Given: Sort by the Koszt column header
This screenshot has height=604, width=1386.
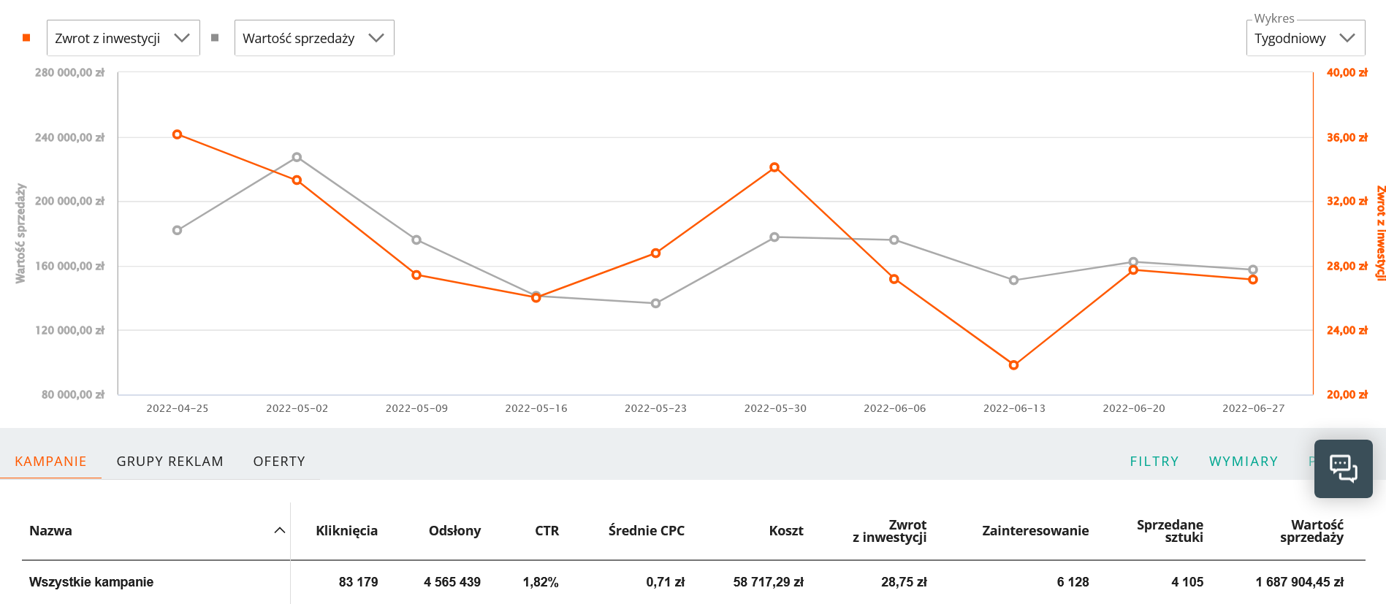Looking at the screenshot, I should tap(785, 531).
